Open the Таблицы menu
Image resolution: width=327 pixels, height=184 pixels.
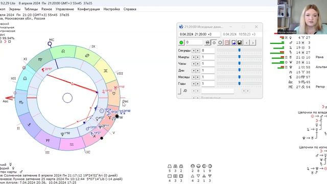(31, 9)
